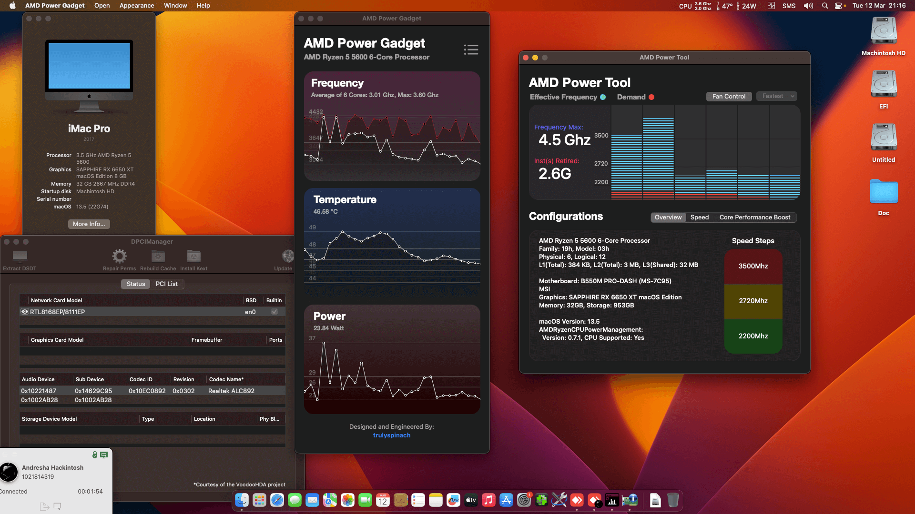
Task: Open the Trash in the Dock
Action: point(673,500)
